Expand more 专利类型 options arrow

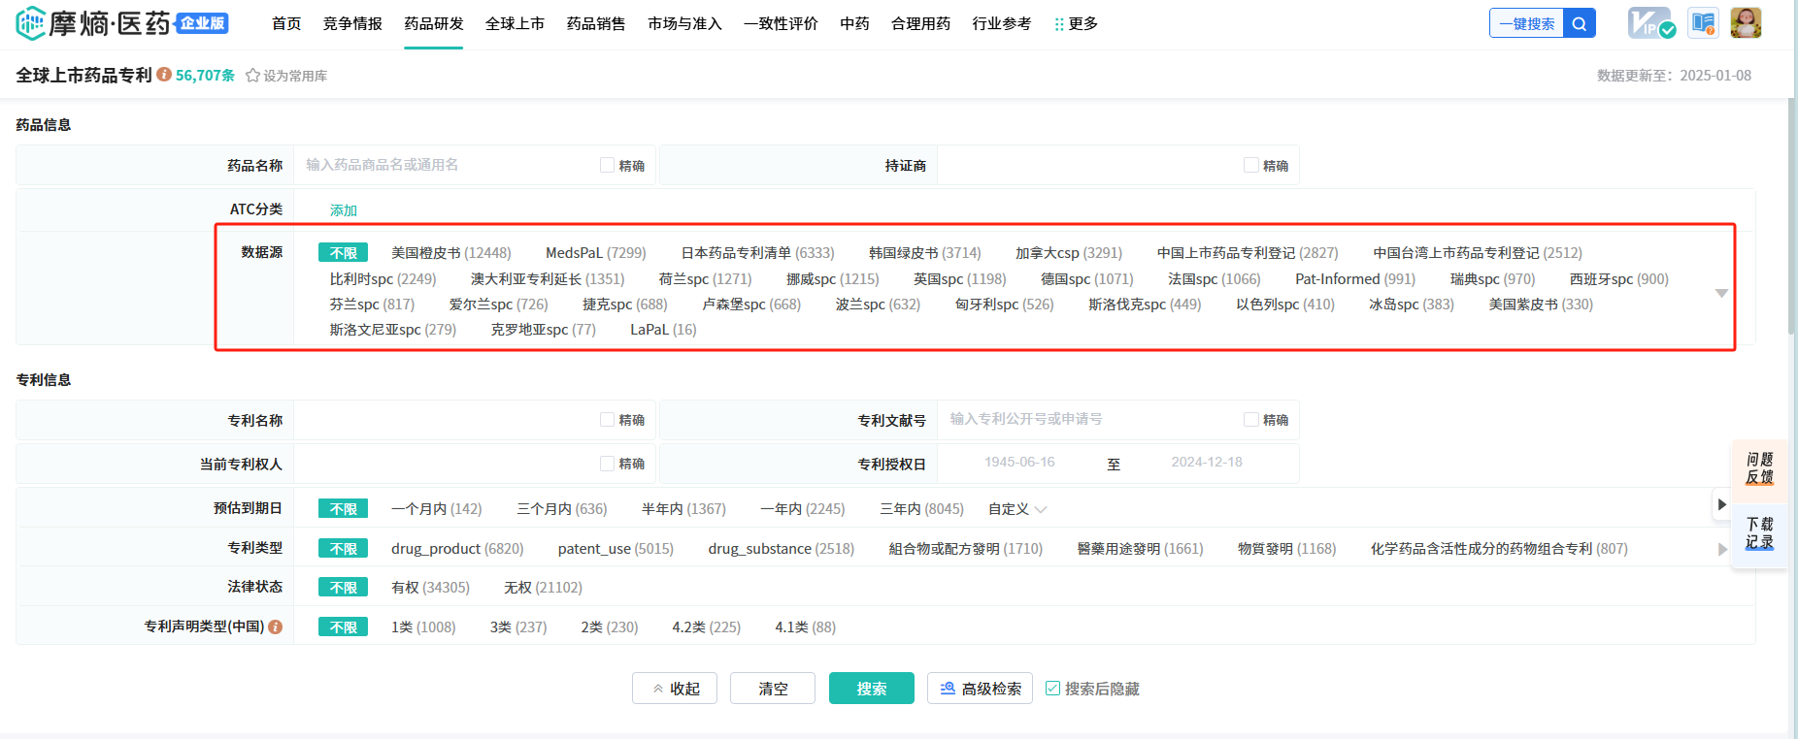1722,549
